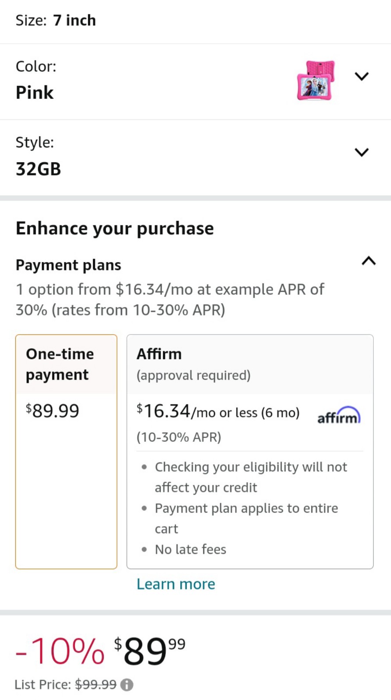Image resolution: width=391 pixels, height=700 pixels.
Task: Tap the $16.34/mo Affirm price text
Action: pos(218,412)
